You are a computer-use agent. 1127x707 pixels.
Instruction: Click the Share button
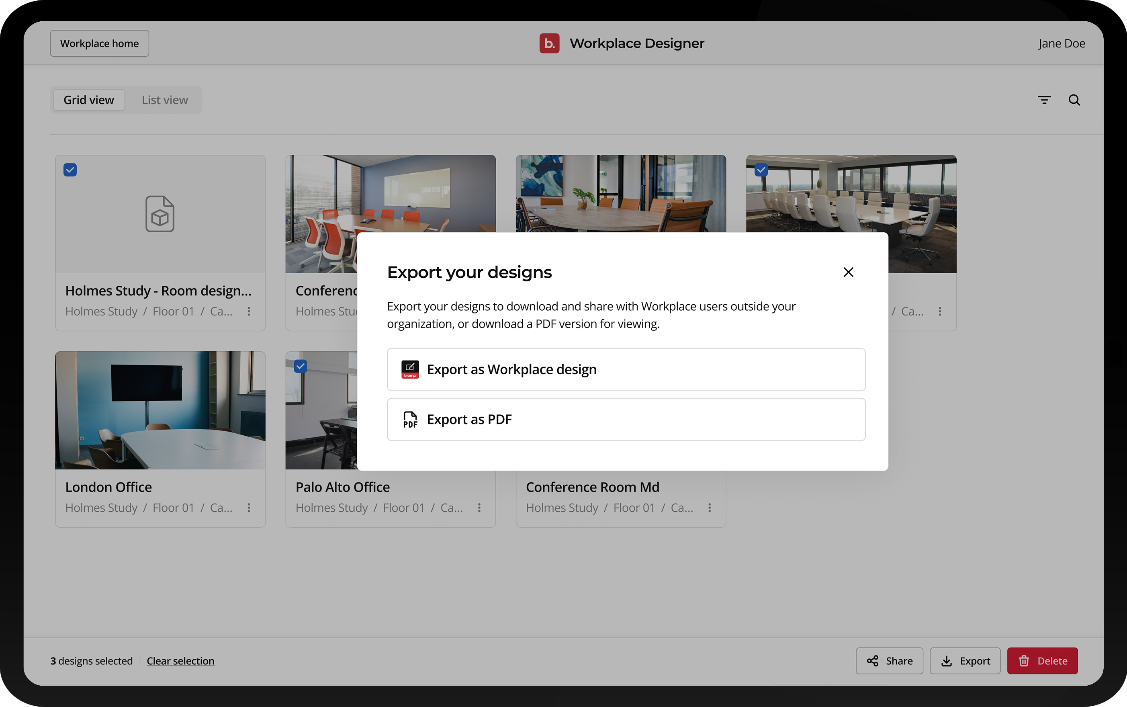889,661
